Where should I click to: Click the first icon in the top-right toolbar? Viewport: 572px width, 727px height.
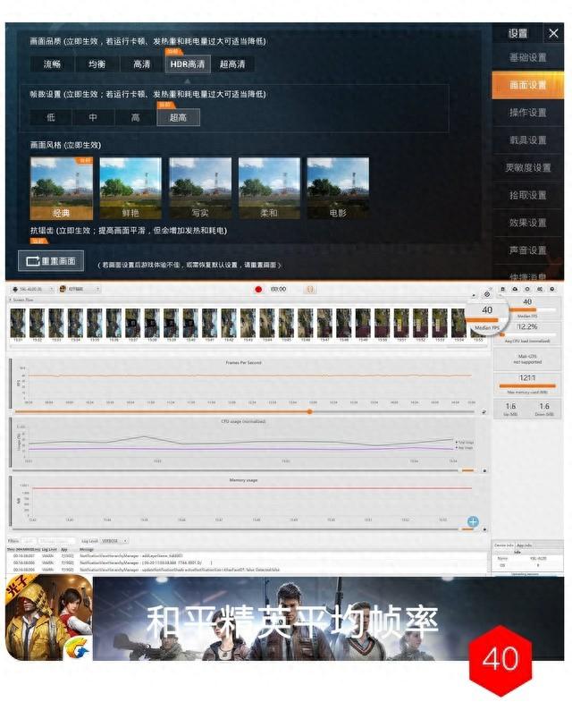tap(502, 289)
